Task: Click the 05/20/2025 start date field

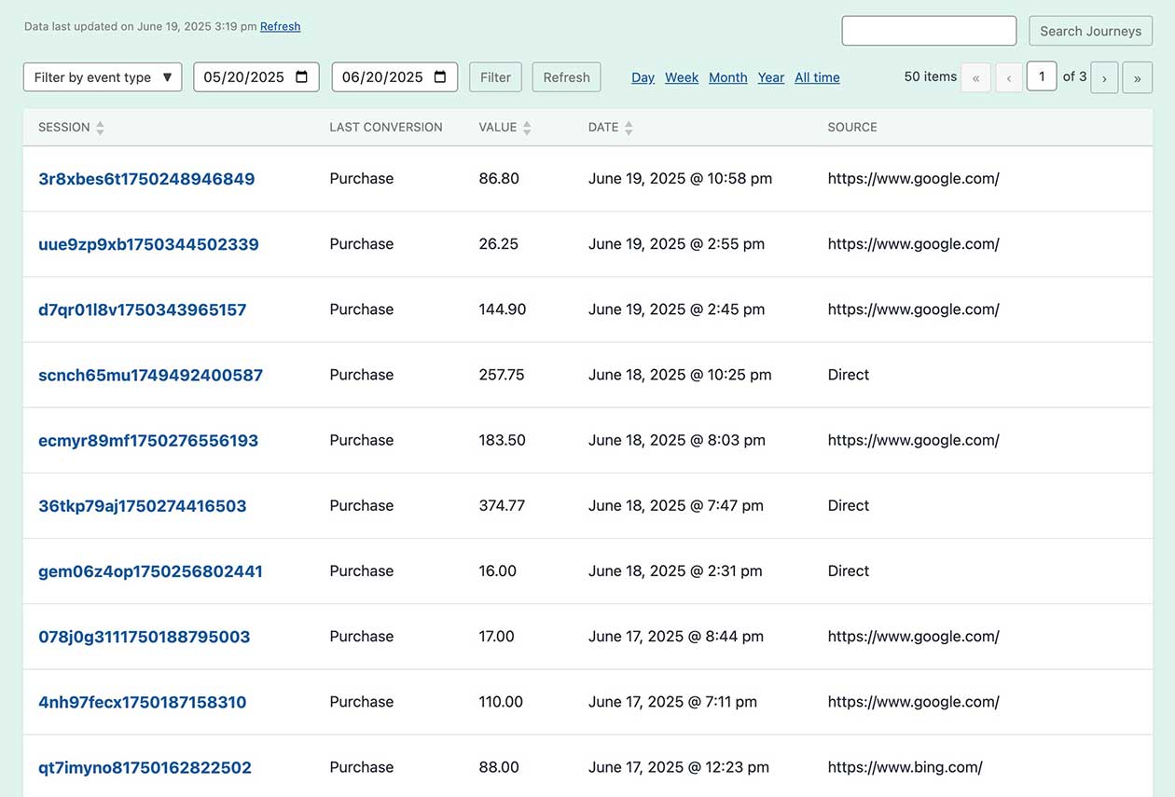Action: 256,77
